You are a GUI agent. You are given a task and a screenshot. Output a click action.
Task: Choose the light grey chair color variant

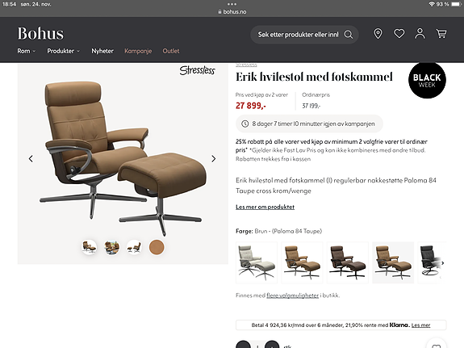point(257,262)
